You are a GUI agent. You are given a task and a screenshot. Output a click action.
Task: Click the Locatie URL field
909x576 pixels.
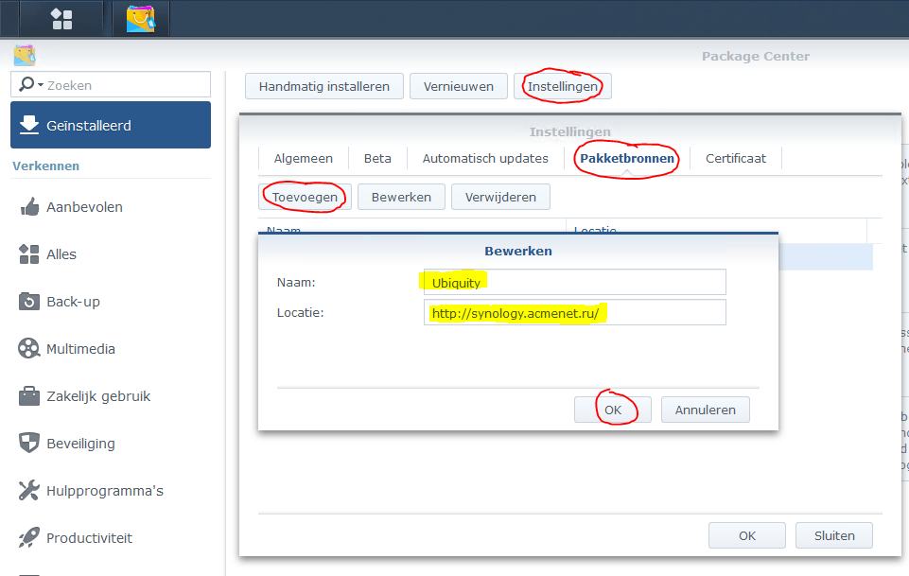[574, 313]
